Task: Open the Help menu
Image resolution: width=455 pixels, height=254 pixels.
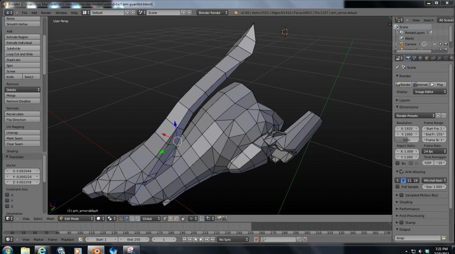Action: 74,13
